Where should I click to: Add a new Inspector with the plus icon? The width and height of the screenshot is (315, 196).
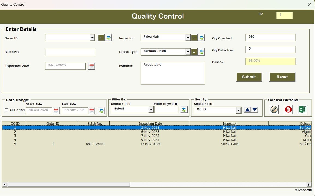[x=194, y=37]
